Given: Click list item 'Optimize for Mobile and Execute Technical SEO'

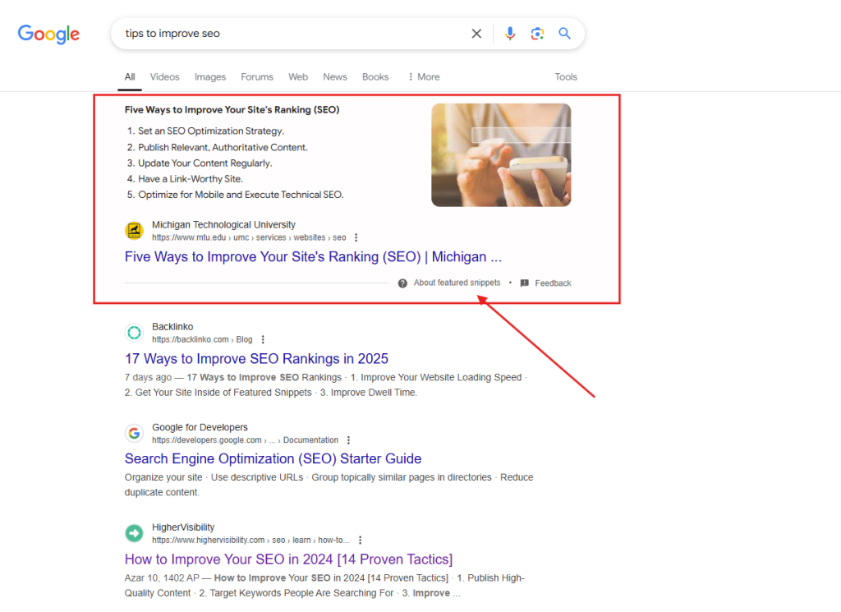Looking at the screenshot, I should click(x=241, y=195).
